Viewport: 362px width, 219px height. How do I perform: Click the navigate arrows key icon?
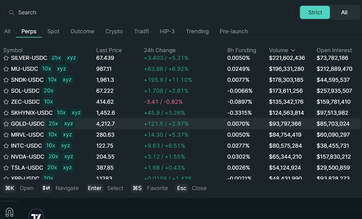click(46, 188)
